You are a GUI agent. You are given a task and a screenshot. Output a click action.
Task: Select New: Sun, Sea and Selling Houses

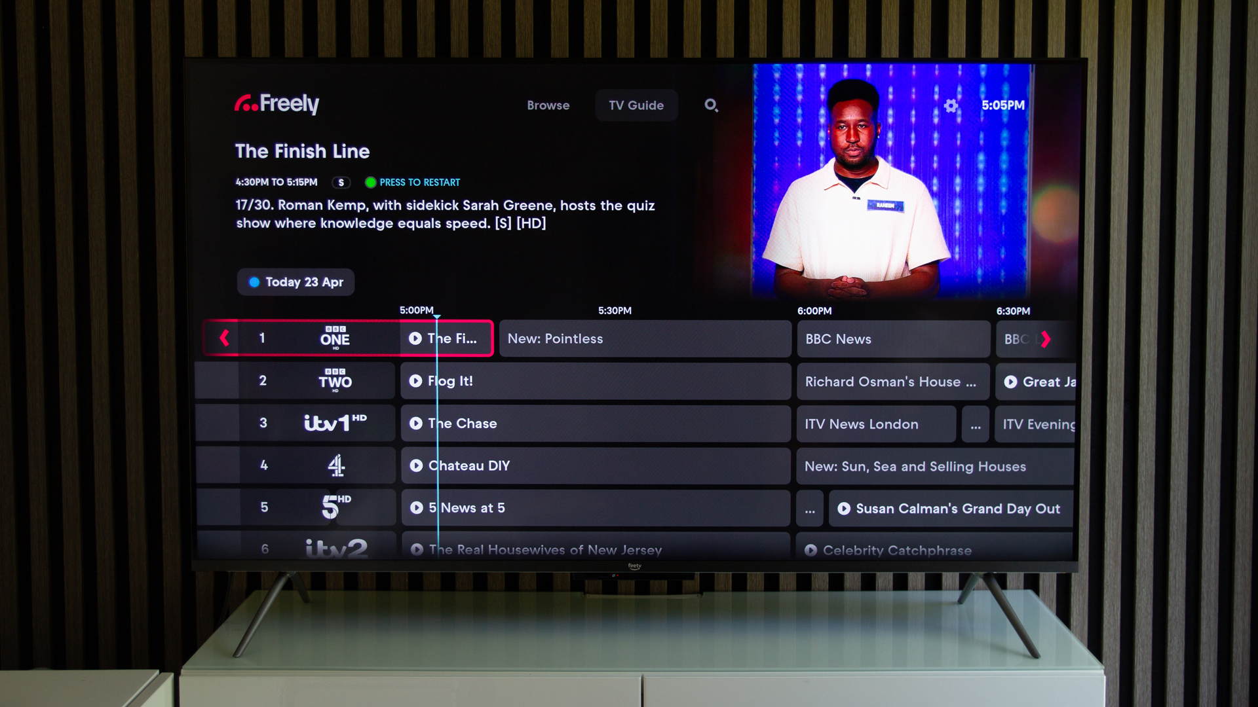click(x=935, y=466)
